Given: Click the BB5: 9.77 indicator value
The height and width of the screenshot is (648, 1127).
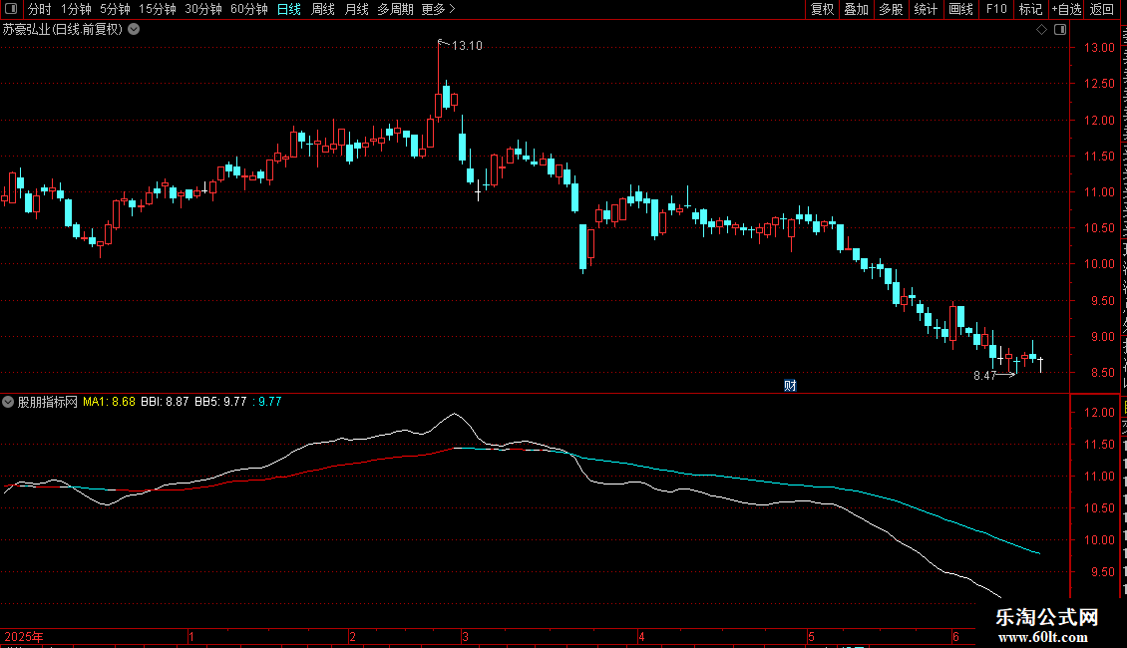Looking at the screenshot, I should coord(220,402).
